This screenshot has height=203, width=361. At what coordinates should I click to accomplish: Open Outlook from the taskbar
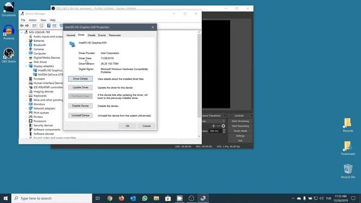click(133, 198)
